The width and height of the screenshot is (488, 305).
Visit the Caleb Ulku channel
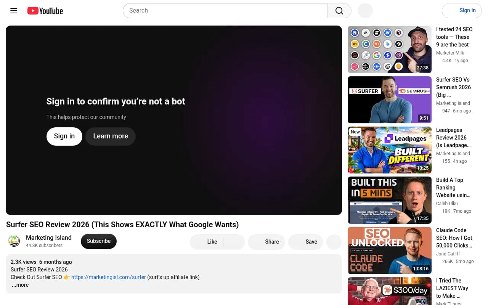447,204
